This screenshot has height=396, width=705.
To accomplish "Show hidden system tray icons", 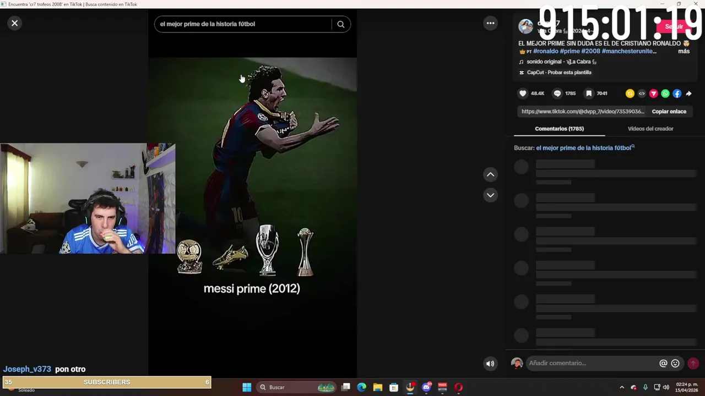I will [622, 387].
